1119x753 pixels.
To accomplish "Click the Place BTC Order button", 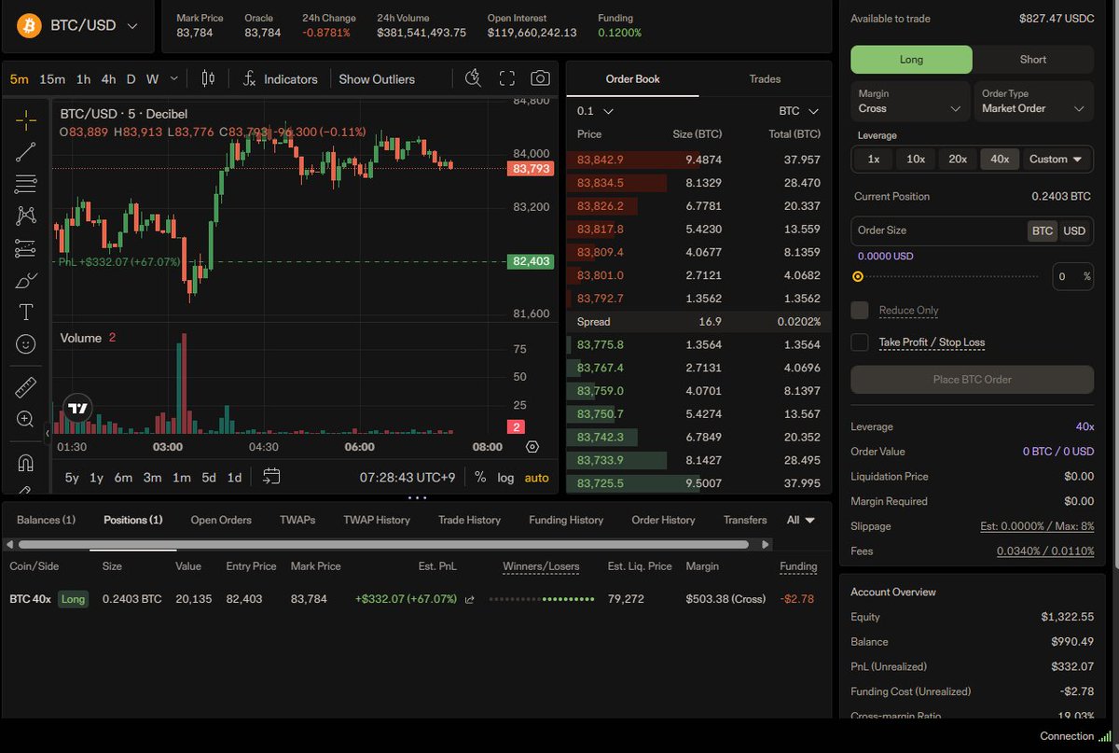I will click(x=973, y=380).
